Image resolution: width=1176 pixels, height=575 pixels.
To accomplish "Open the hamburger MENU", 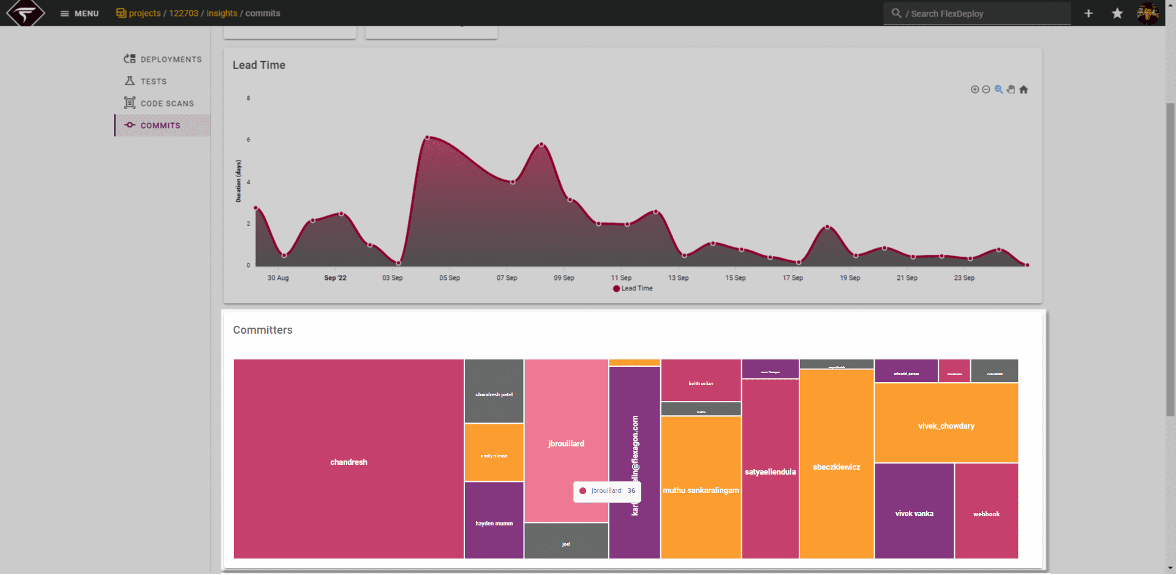I will [x=79, y=13].
